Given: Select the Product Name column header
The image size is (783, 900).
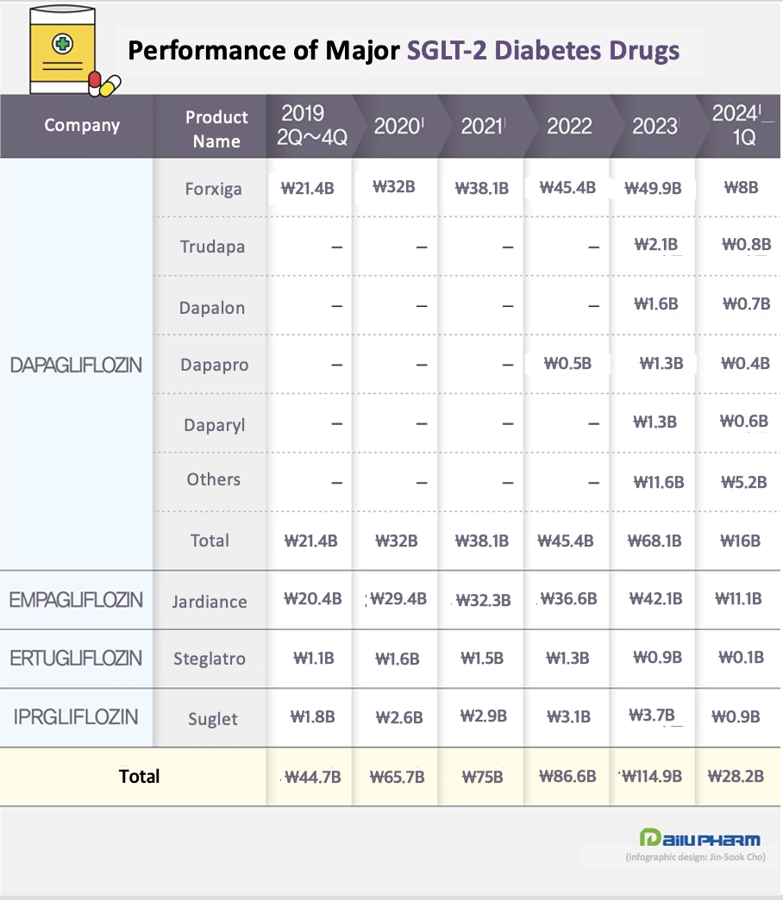Looking at the screenshot, I should click(x=216, y=128).
